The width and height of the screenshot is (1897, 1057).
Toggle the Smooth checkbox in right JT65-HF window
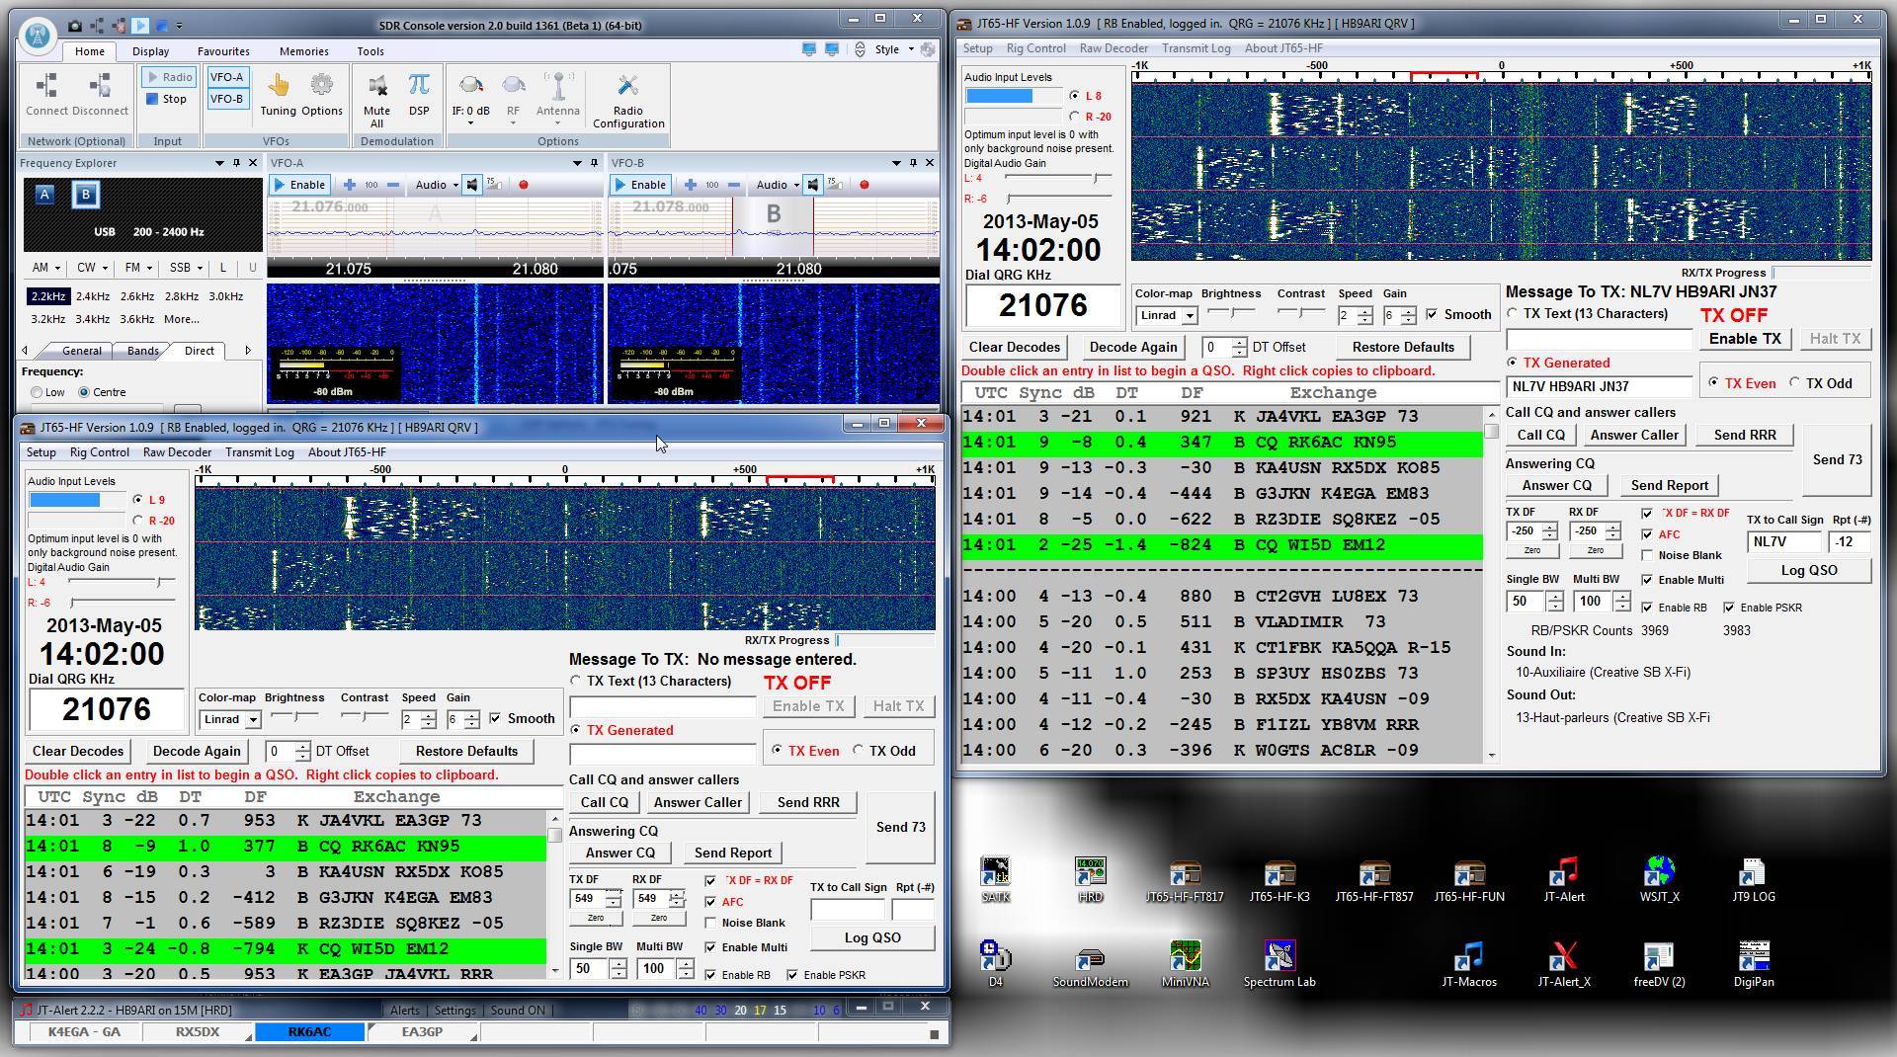[1432, 314]
